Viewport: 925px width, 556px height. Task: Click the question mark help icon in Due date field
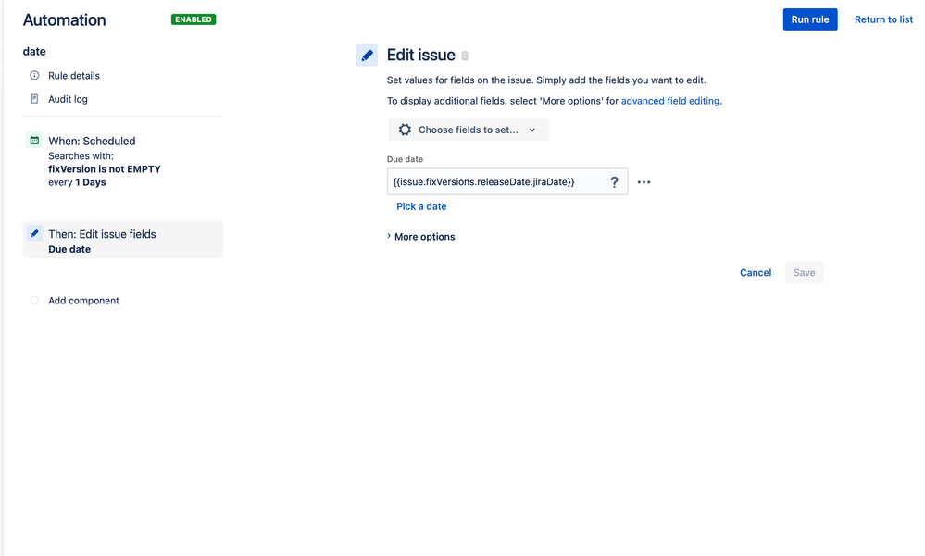(x=614, y=182)
